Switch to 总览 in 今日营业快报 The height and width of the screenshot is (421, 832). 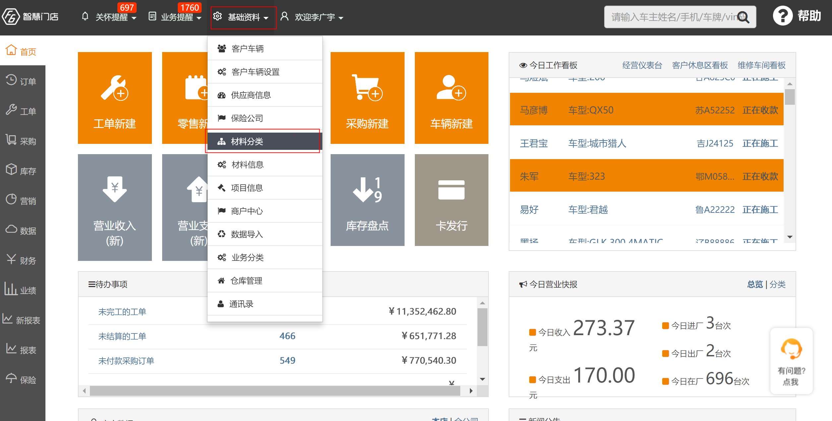point(755,284)
